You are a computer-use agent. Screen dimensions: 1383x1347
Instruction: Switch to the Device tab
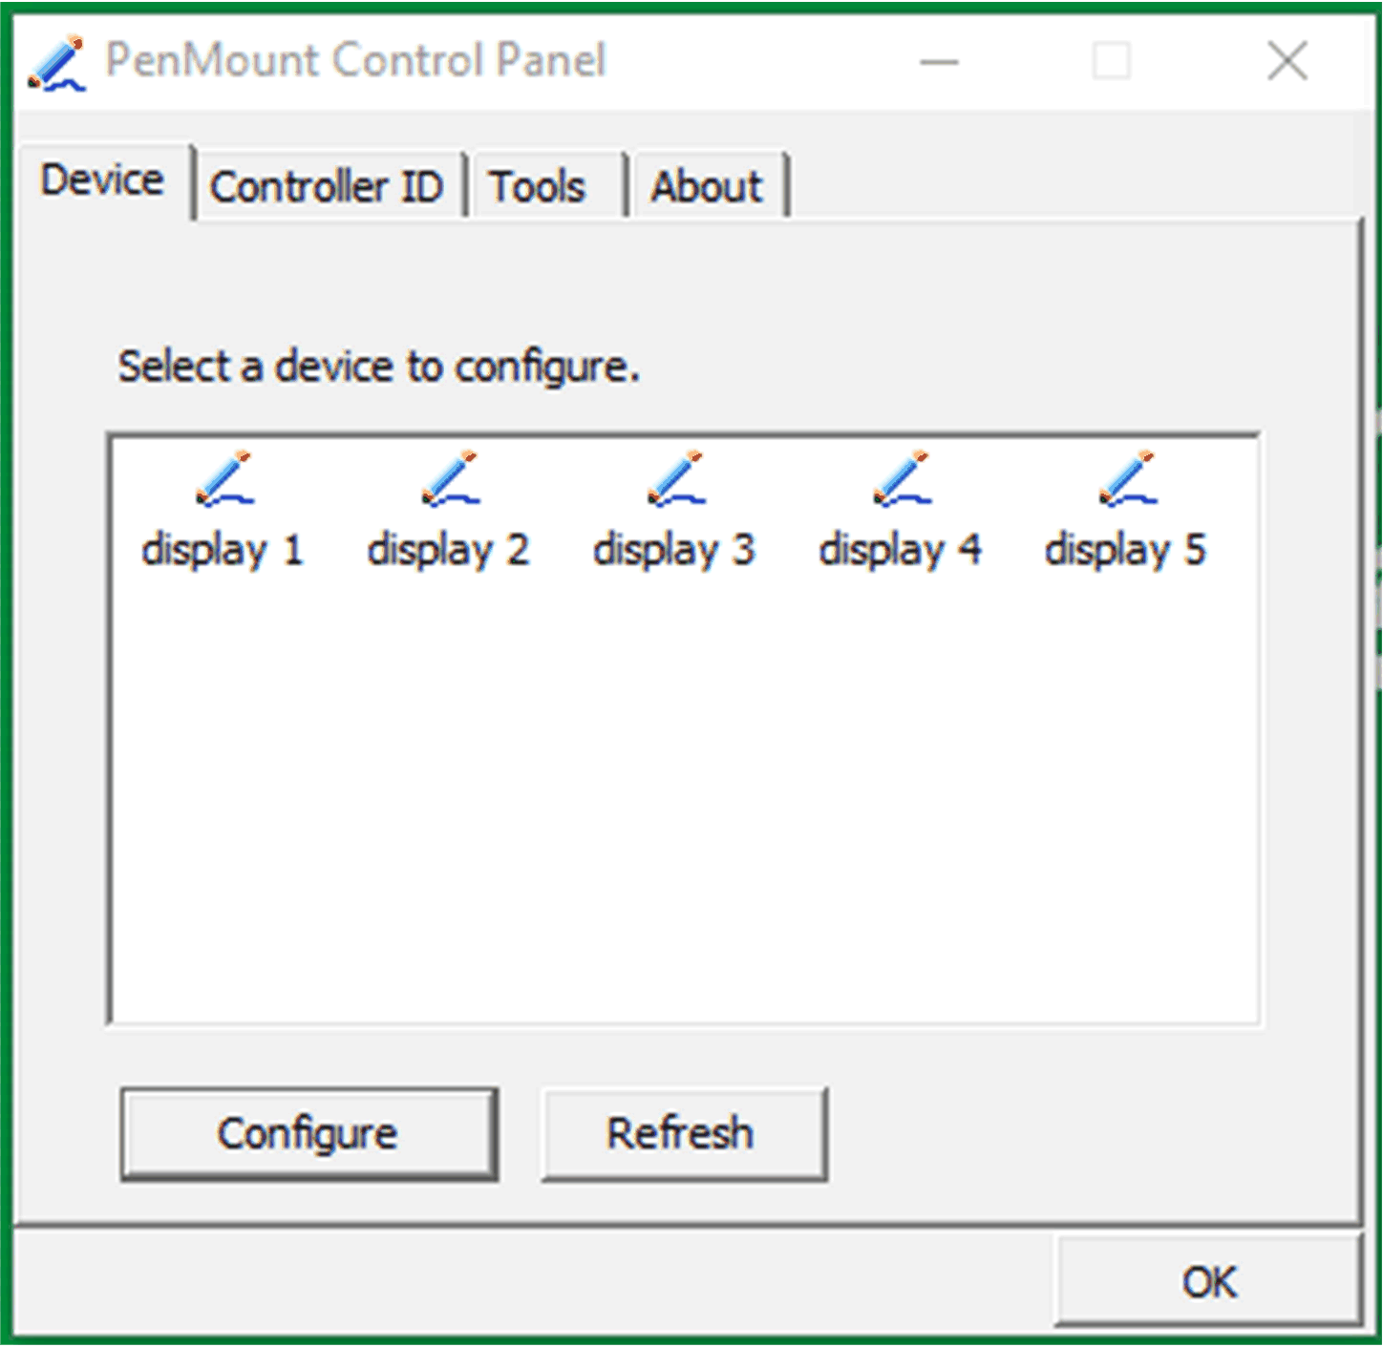click(102, 180)
